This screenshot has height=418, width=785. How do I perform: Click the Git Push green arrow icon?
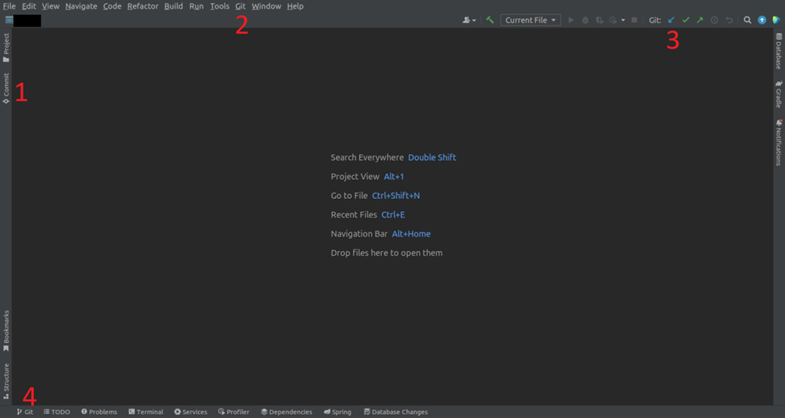pyautogui.click(x=700, y=20)
